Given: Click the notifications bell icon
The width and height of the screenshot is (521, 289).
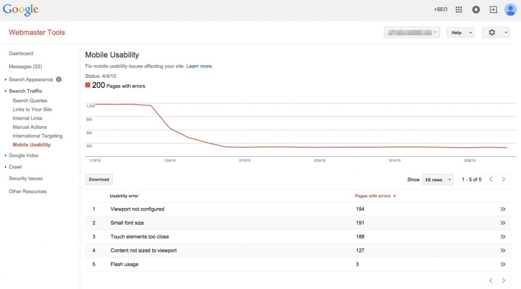Looking at the screenshot, I should 476,10.
